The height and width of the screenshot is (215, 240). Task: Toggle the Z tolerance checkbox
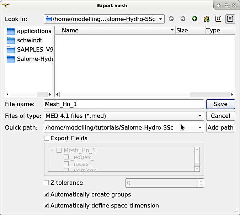46,183
